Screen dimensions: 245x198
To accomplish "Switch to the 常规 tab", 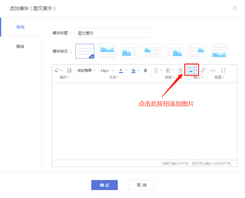I will click(x=20, y=27).
